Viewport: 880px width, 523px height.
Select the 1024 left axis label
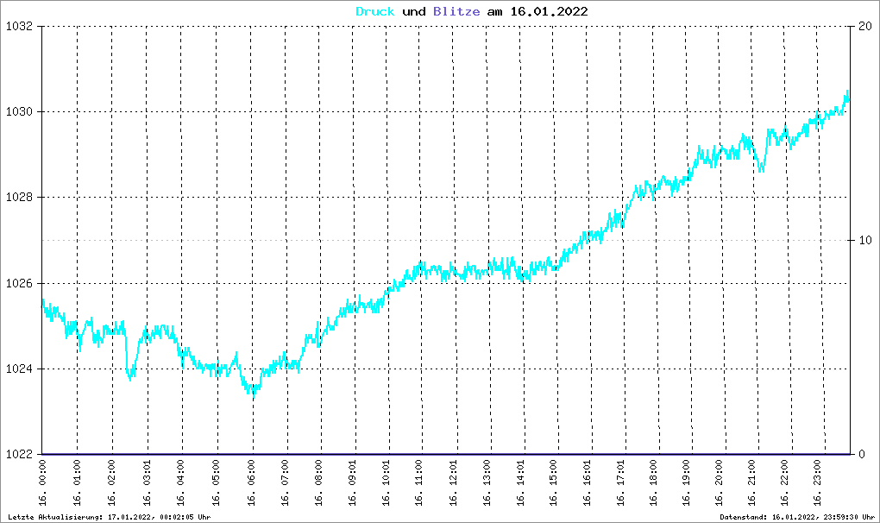click(x=19, y=369)
